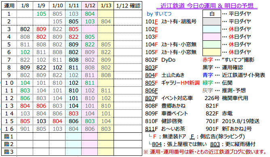This screenshot has width=270, height=157.
Task: Click green 105 in row 1 under 1/9
Action: [41, 14]
